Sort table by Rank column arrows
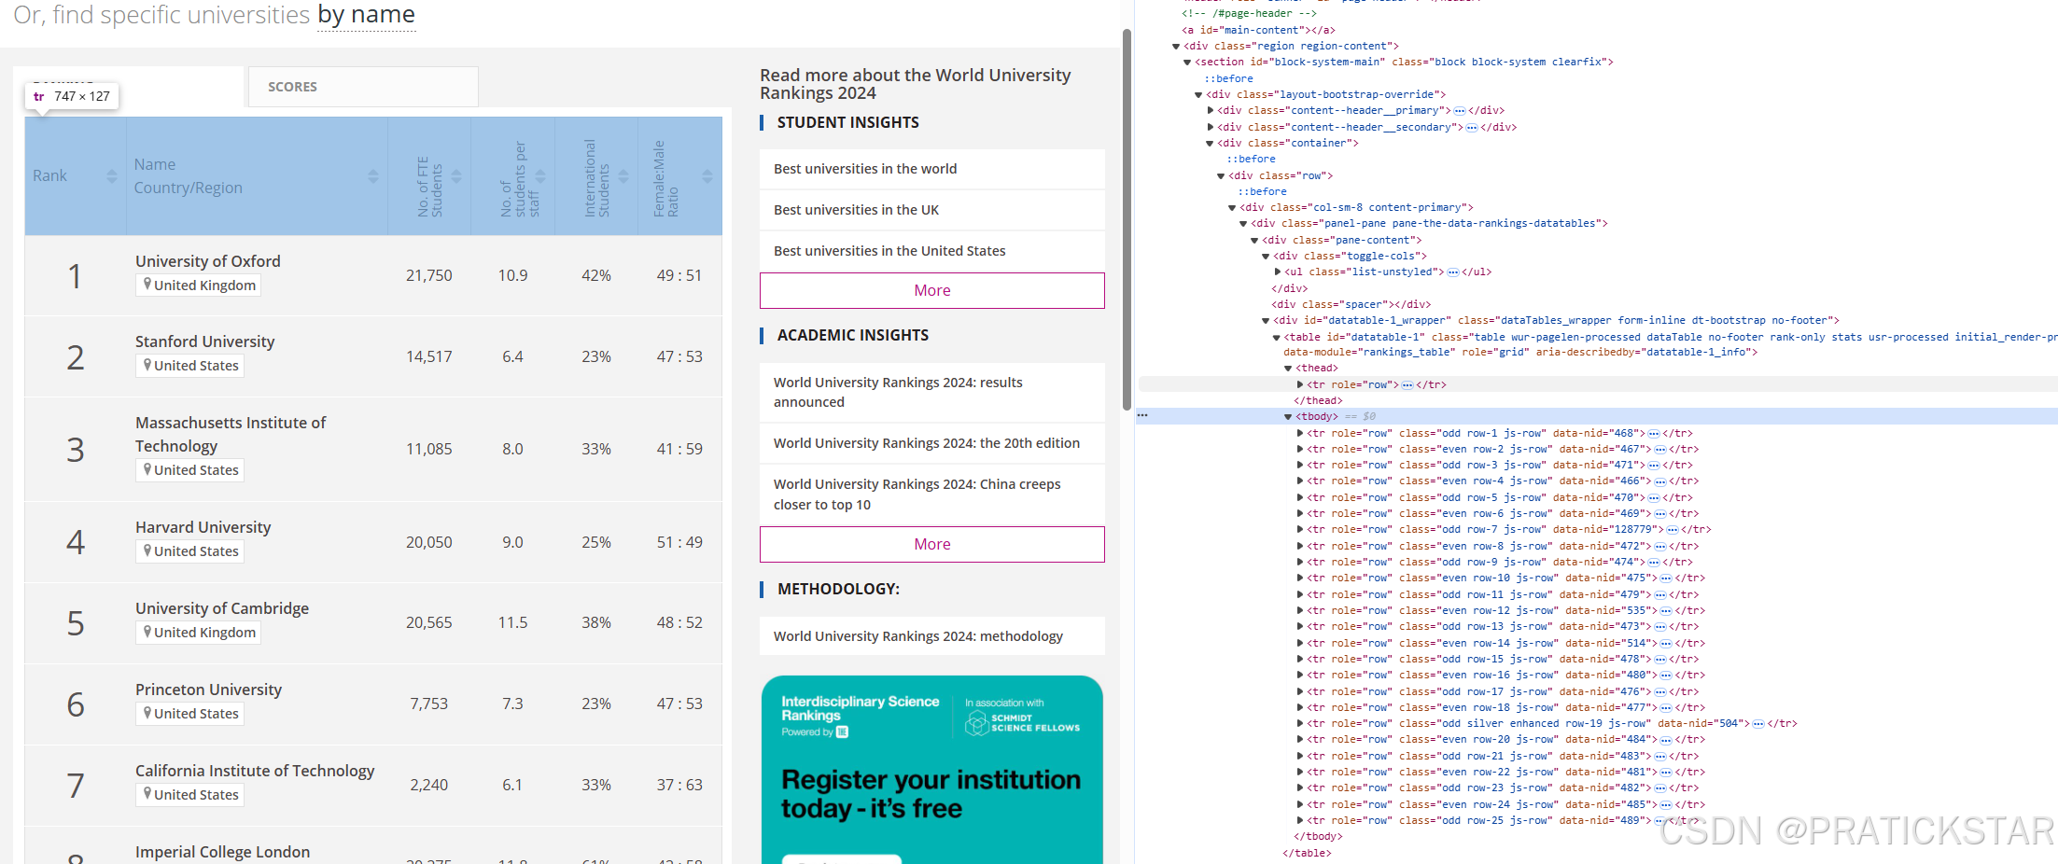Screen dimensions: 2058x864 [x=112, y=176]
